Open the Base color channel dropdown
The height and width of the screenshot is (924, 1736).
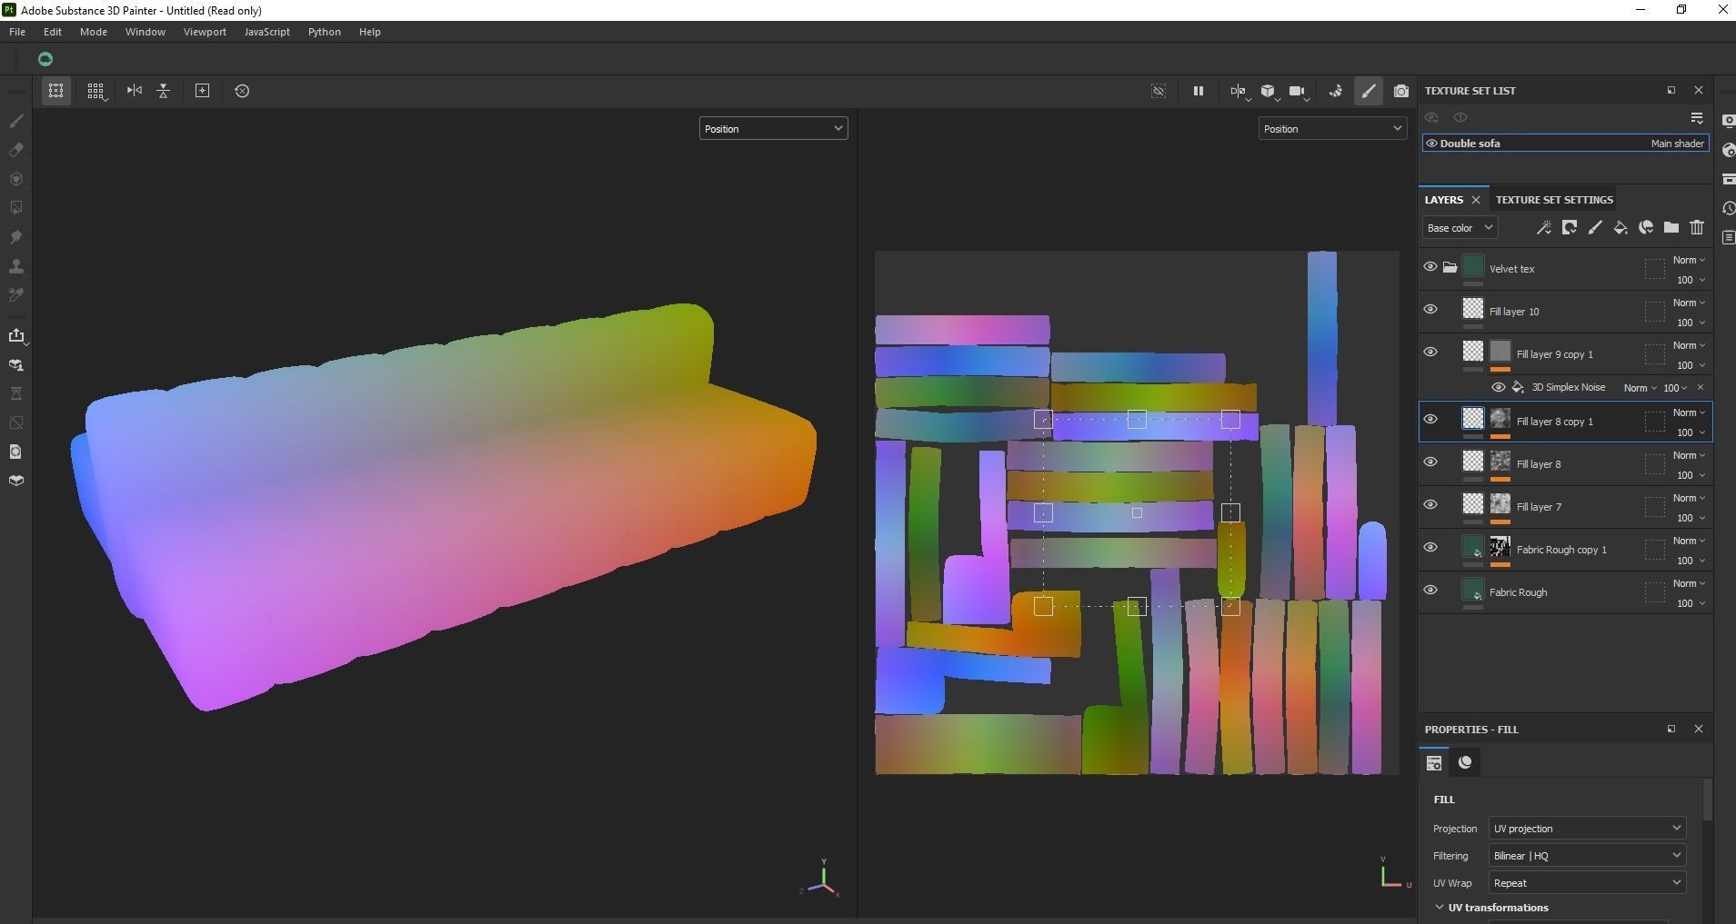pyautogui.click(x=1460, y=228)
